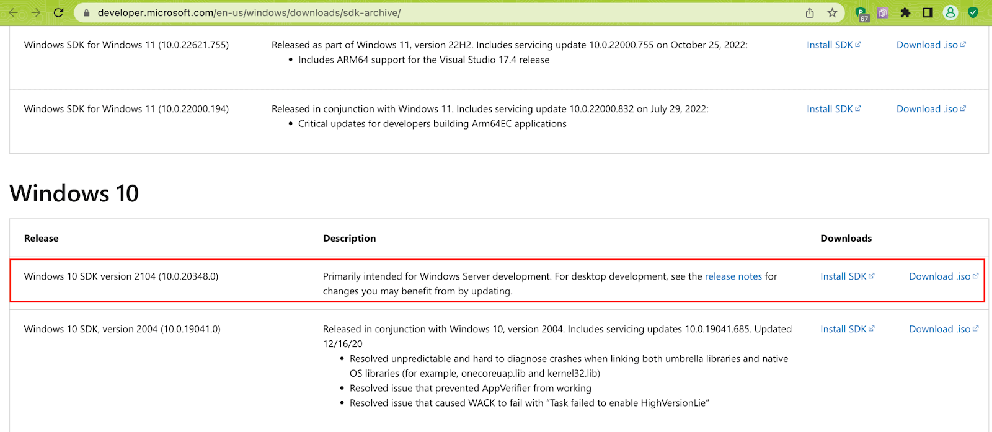Click 'Resolved issue that caused WACK' bullet
The height and width of the screenshot is (432, 992).
[529, 403]
